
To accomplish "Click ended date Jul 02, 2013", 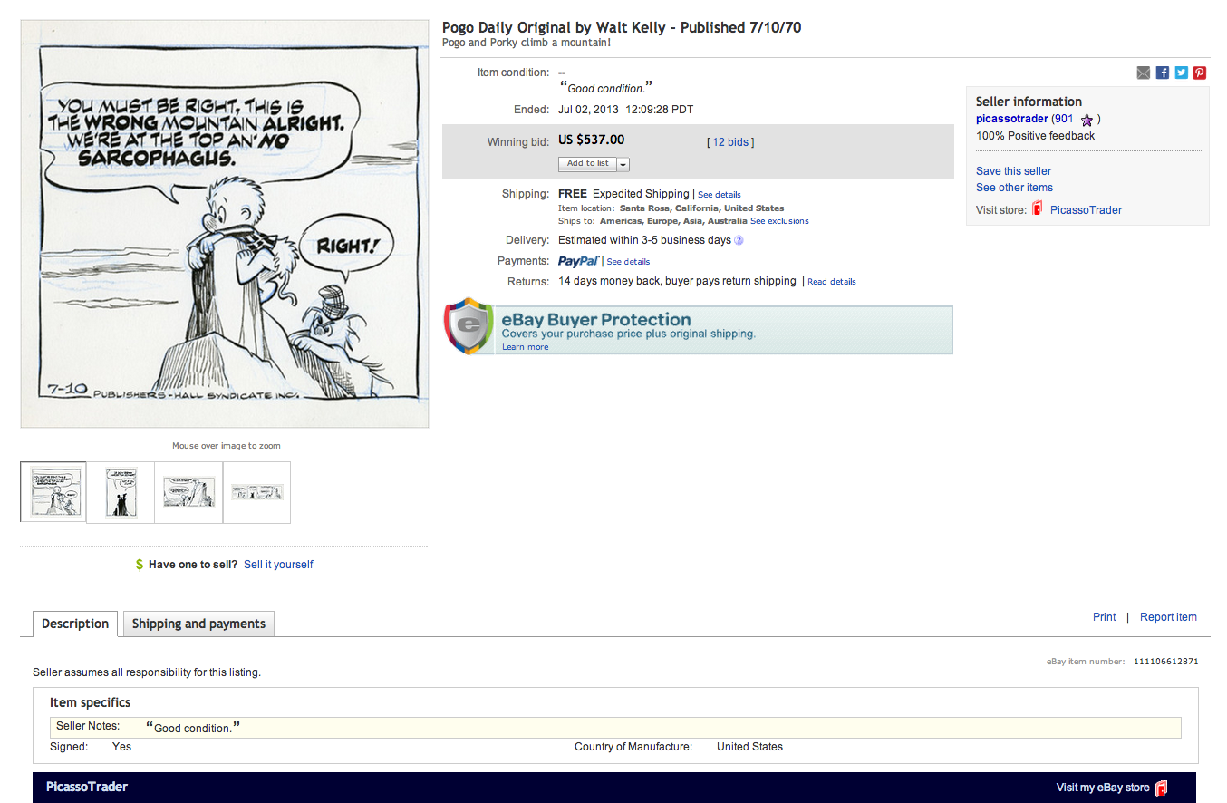I will [x=625, y=110].
